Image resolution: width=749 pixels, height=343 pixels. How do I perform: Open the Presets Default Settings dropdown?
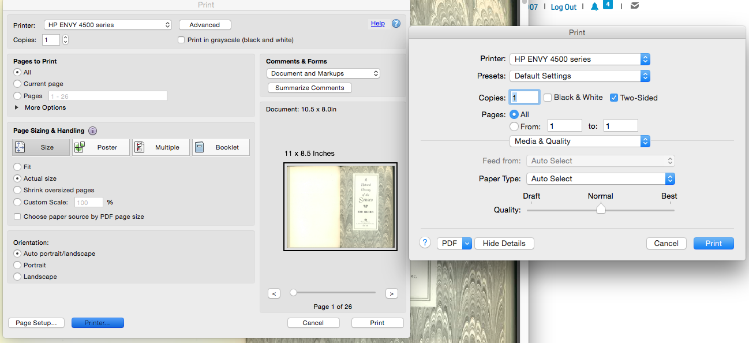(580, 76)
